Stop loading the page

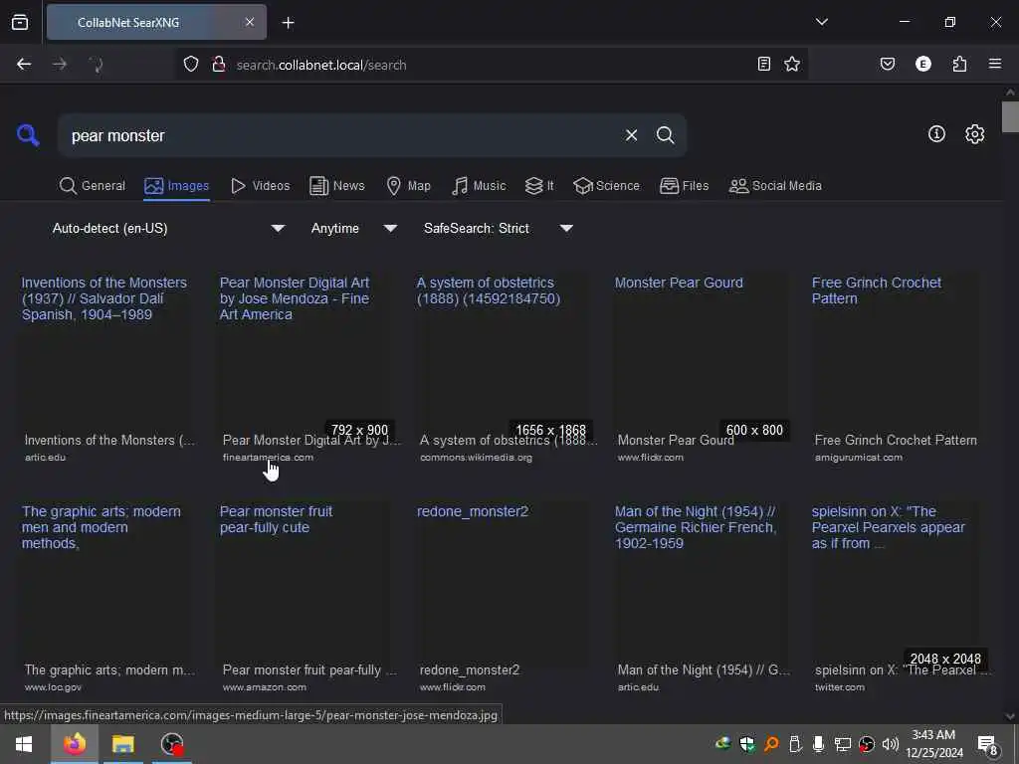96,65
